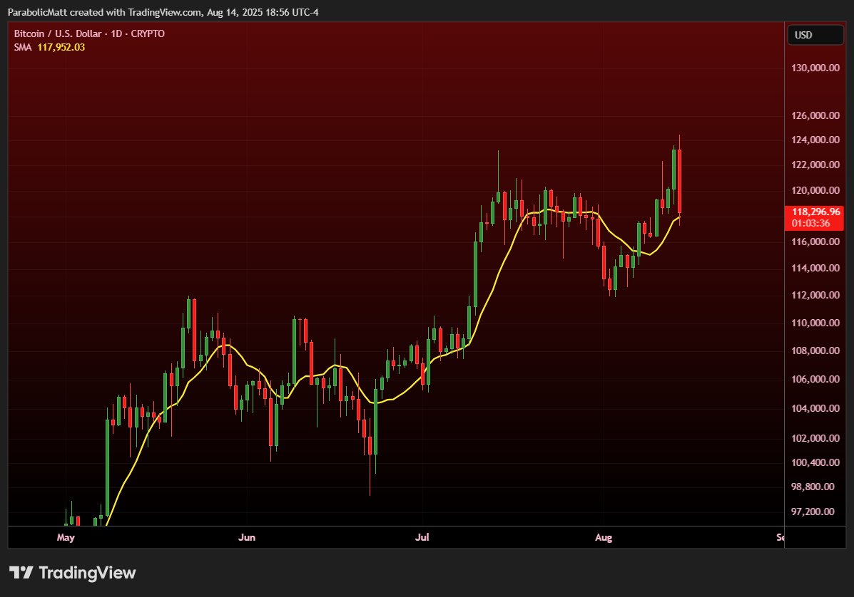Click the Jun label on time axis
854x597 pixels.
tap(247, 537)
